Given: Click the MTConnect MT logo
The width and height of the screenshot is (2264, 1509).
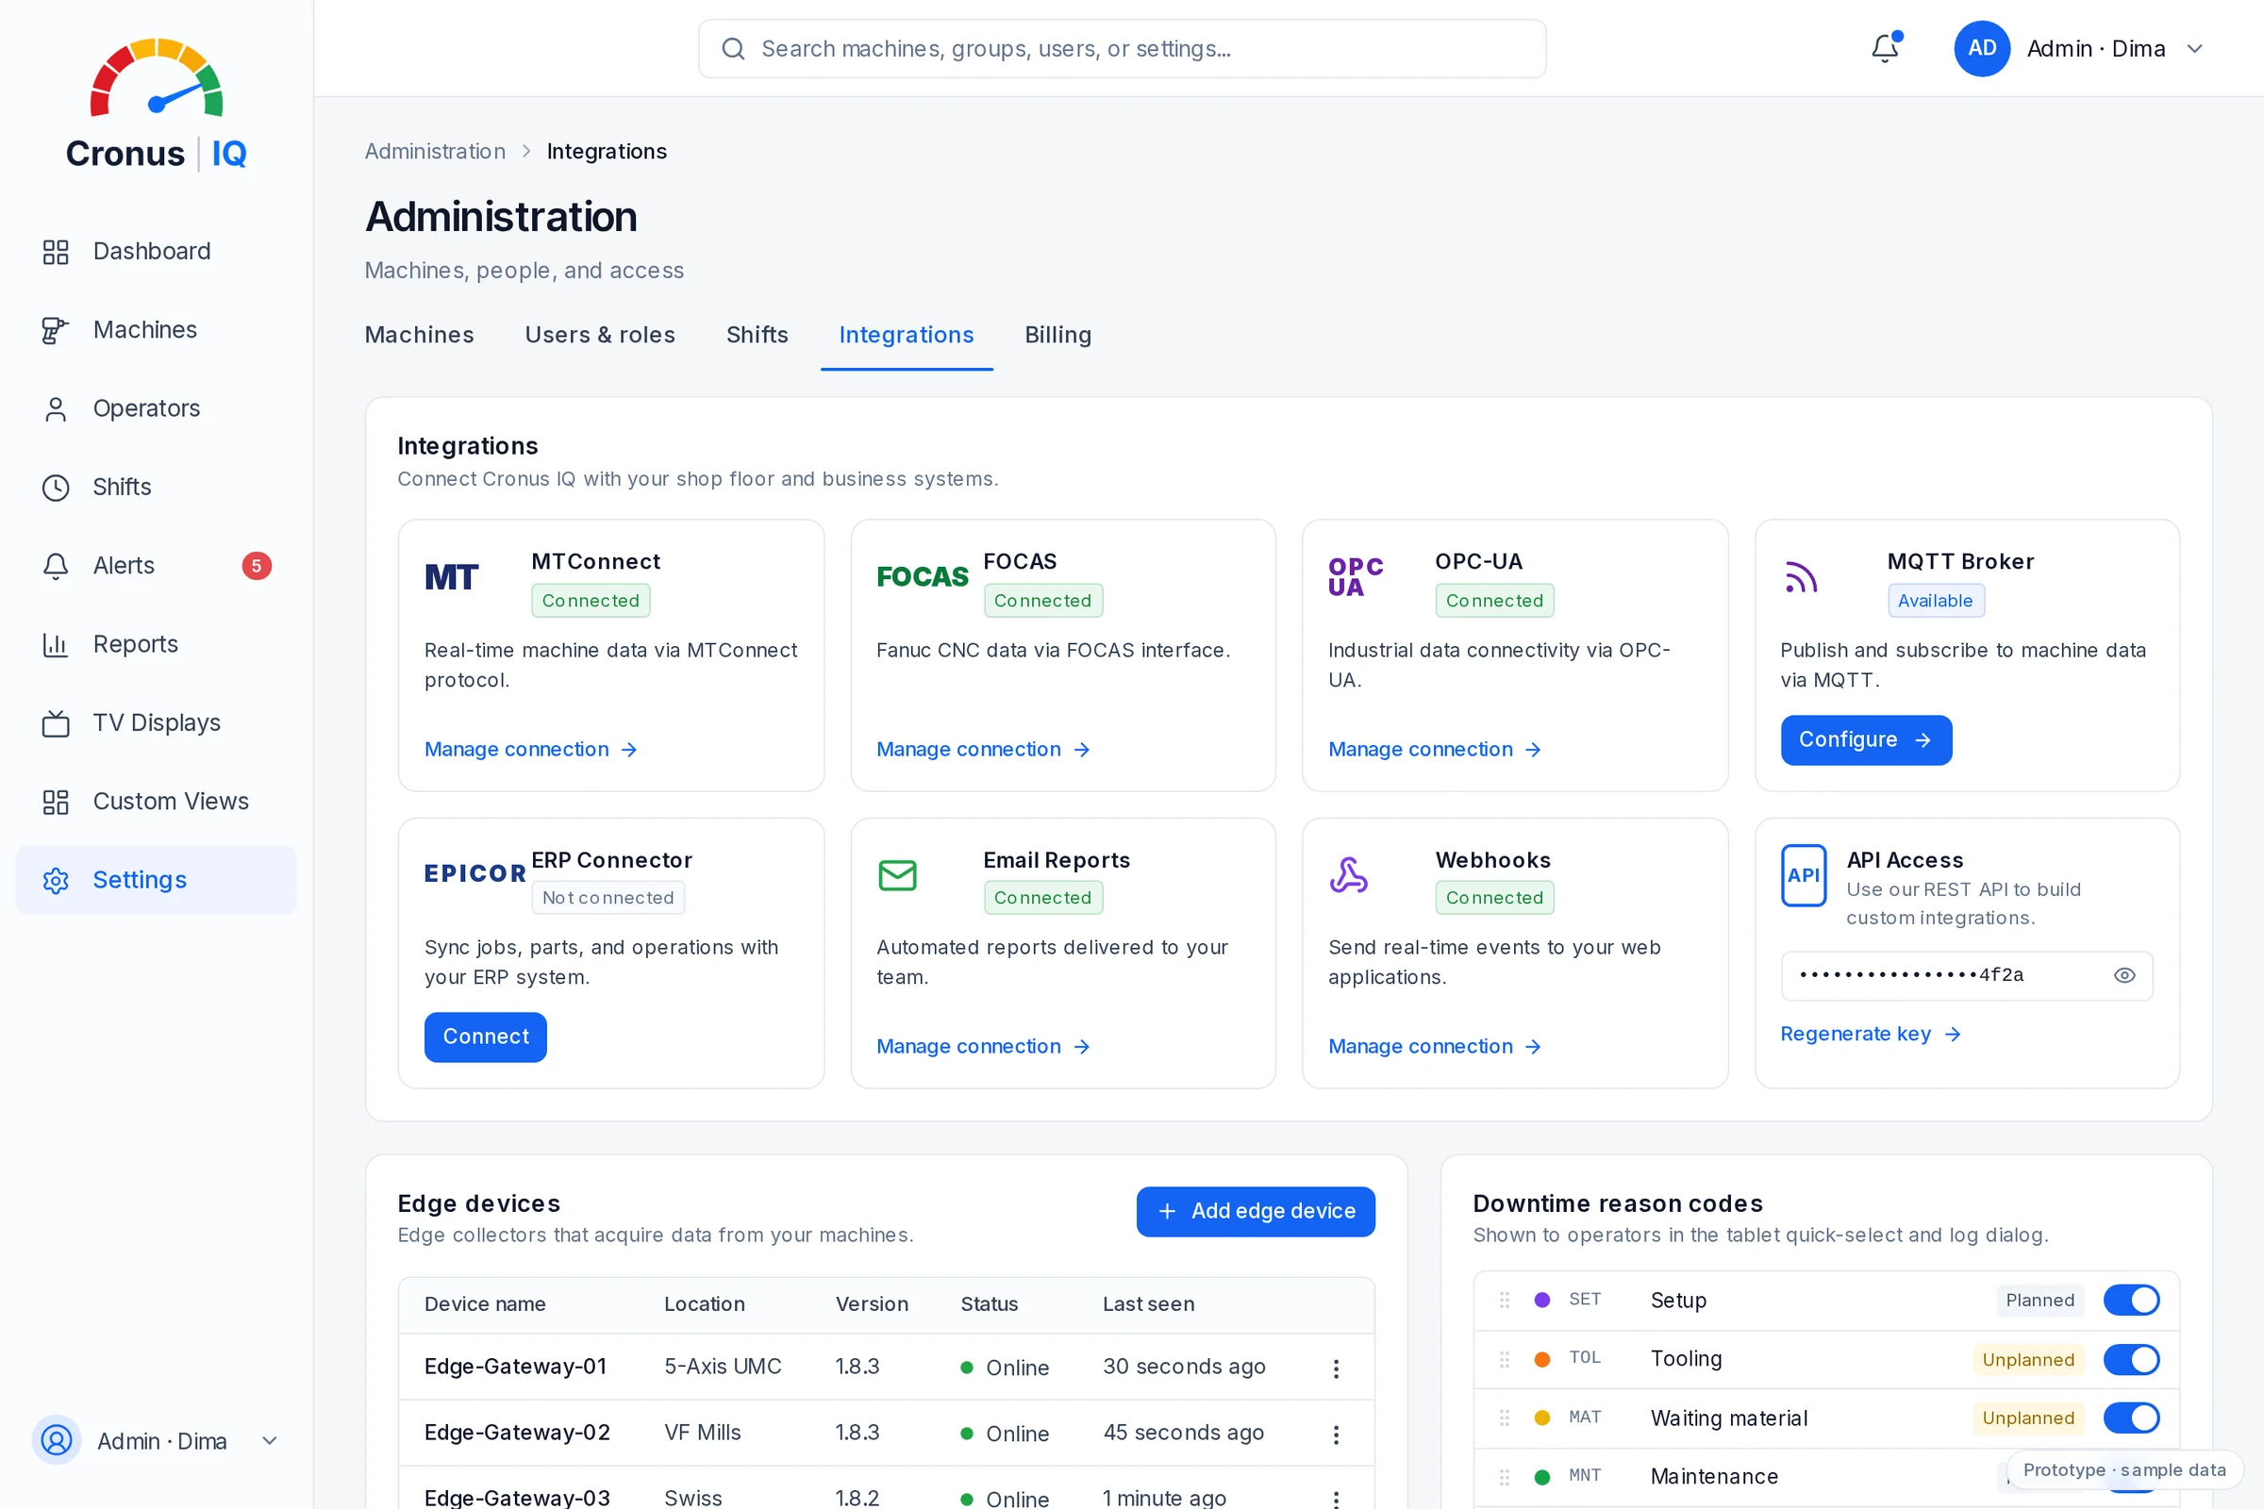Looking at the screenshot, I should [452, 577].
